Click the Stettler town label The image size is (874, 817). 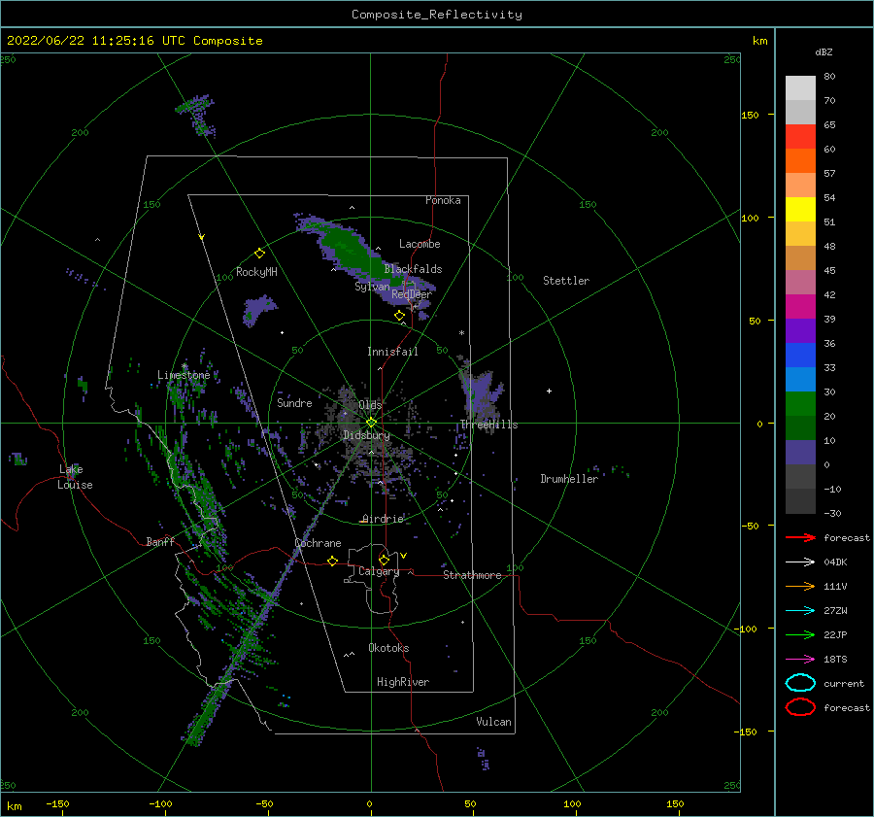coord(566,281)
